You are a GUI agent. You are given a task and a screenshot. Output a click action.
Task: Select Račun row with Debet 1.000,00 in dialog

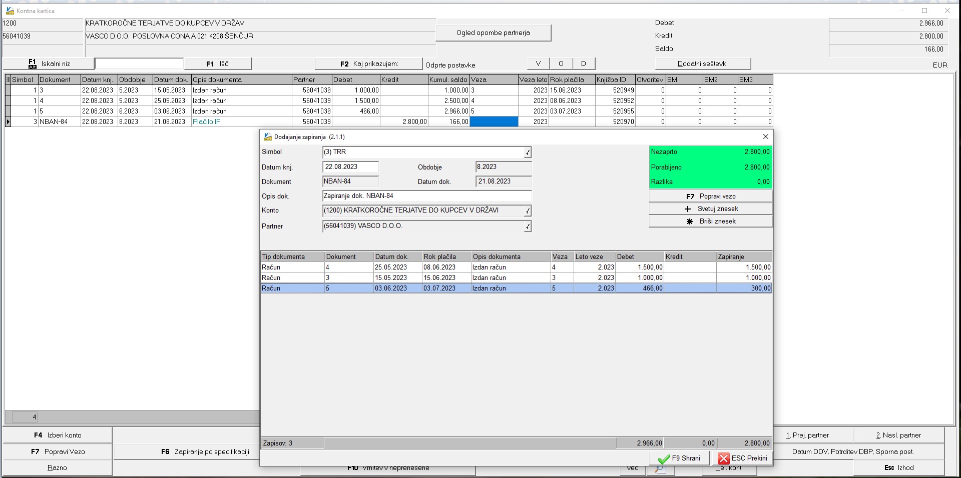pyautogui.click(x=516, y=277)
